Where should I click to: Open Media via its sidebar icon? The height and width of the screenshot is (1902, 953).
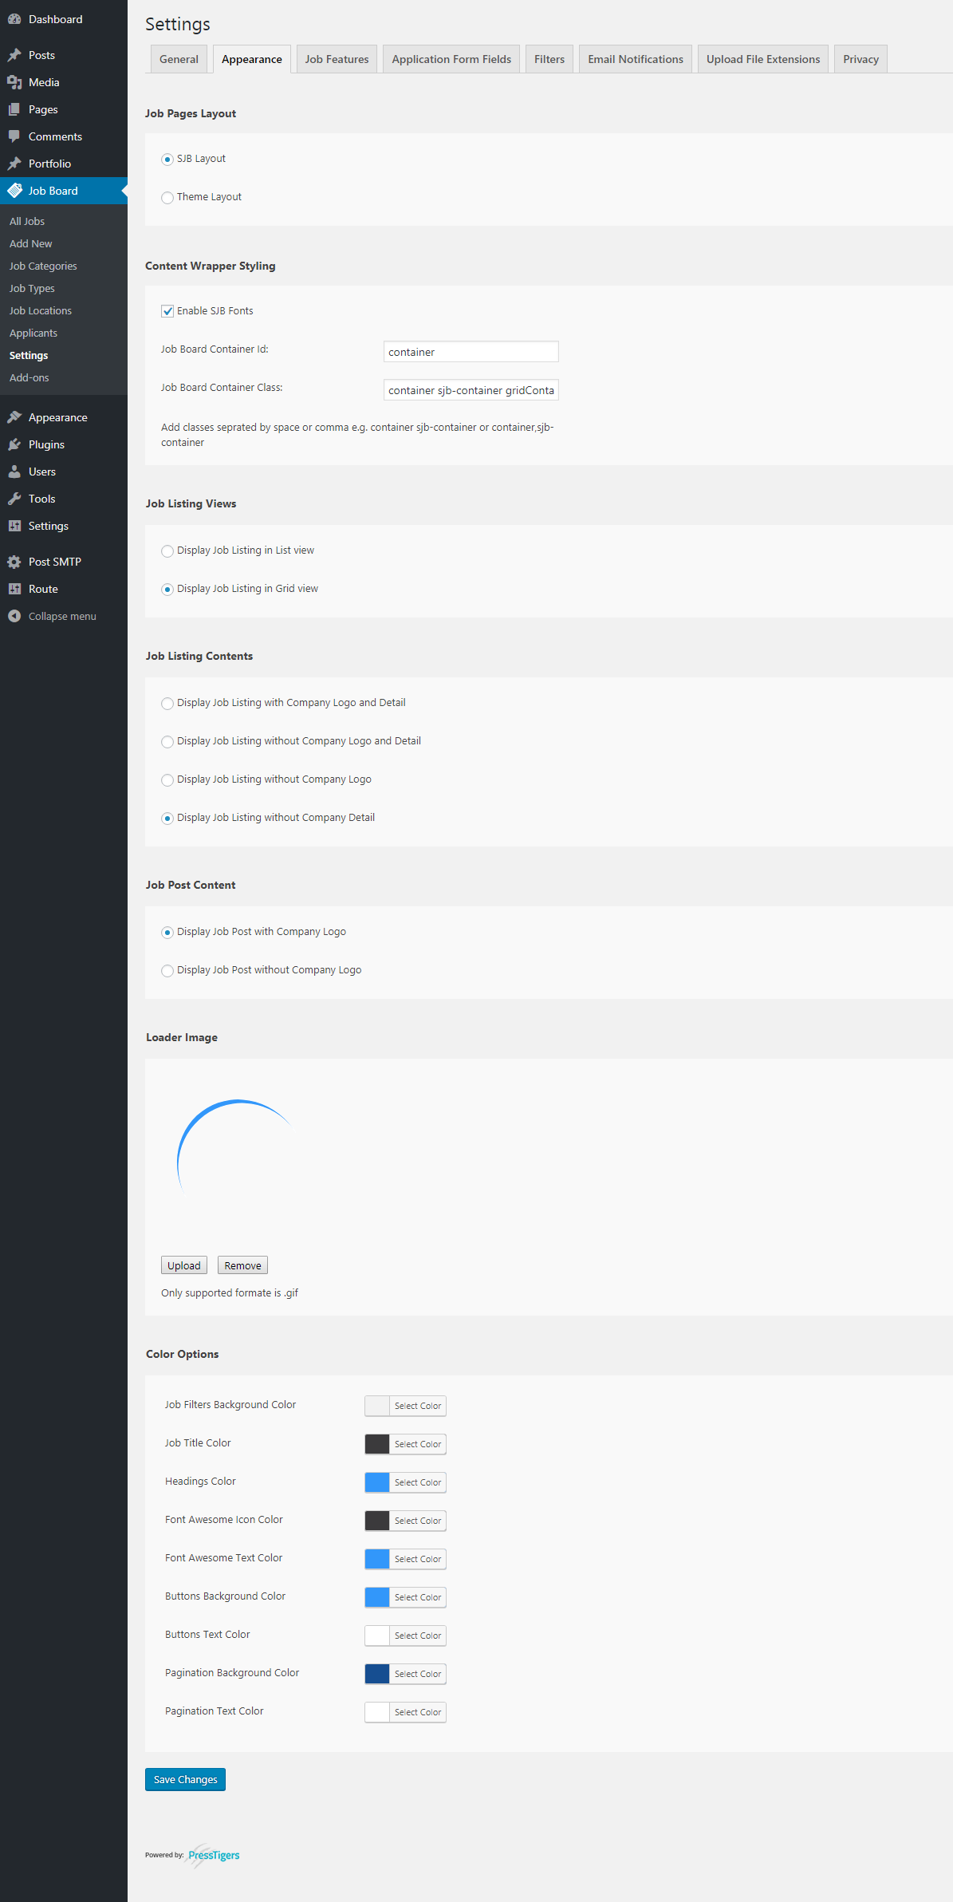[14, 82]
